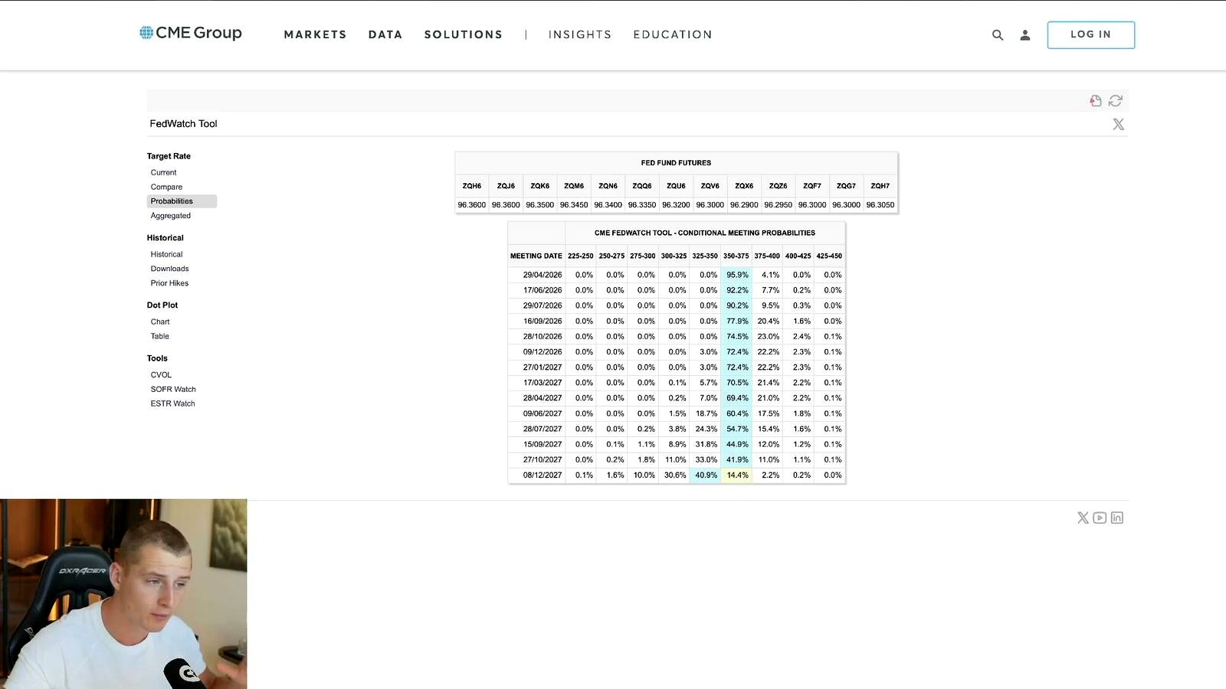
Task: Open the YouTube footer icon
Action: coord(1100,518)
